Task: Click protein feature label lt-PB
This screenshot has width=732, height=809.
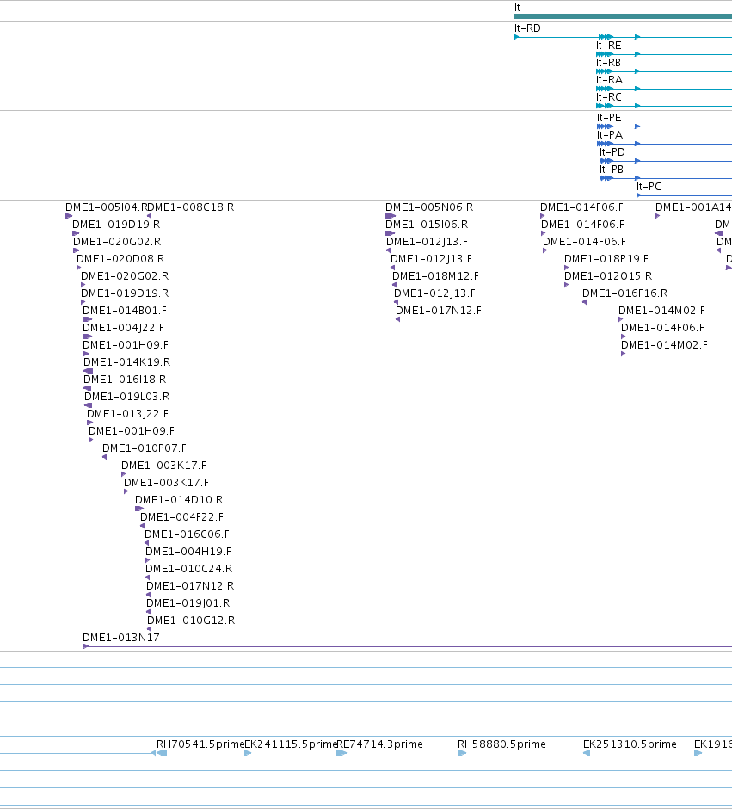Action: coord(612,170)
